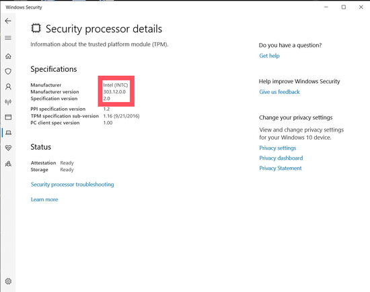The width and height of the screenshot is (370, 292).
Task: Open App & browser control icon
Action: [x=8, y=117]
